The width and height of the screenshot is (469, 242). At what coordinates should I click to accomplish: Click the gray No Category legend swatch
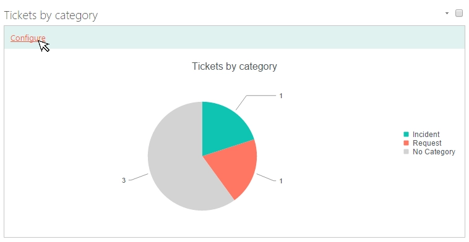(406, 152)
